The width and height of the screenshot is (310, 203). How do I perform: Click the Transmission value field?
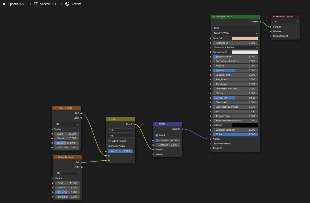[235, 116]
